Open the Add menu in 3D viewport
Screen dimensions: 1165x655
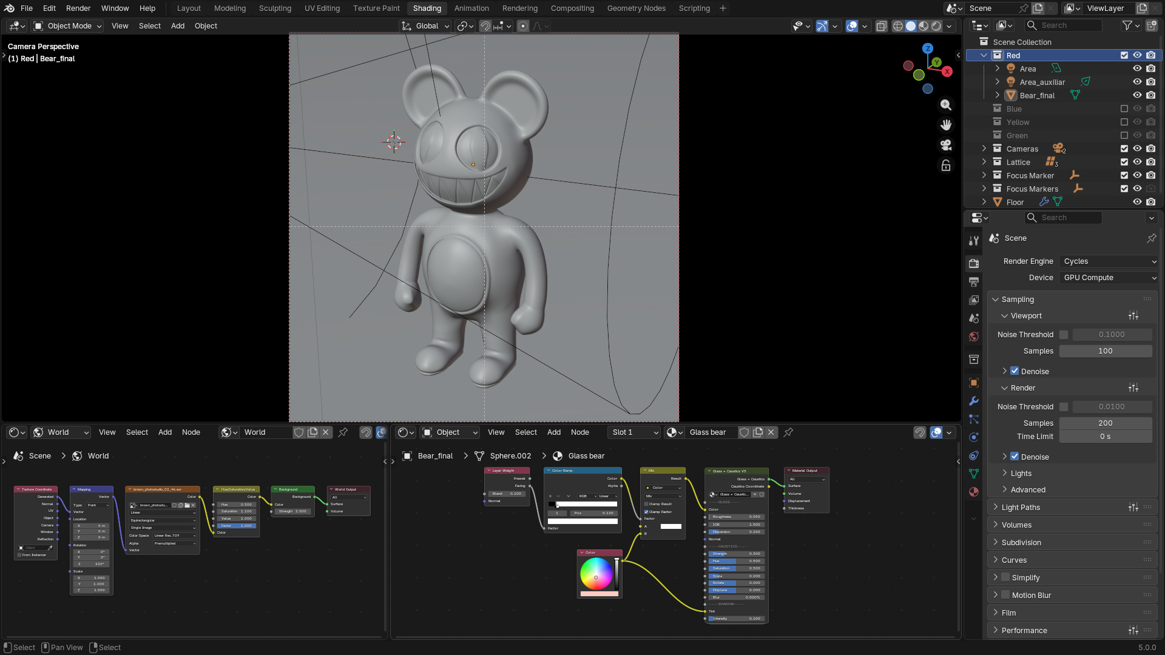[x=177, y=26]
